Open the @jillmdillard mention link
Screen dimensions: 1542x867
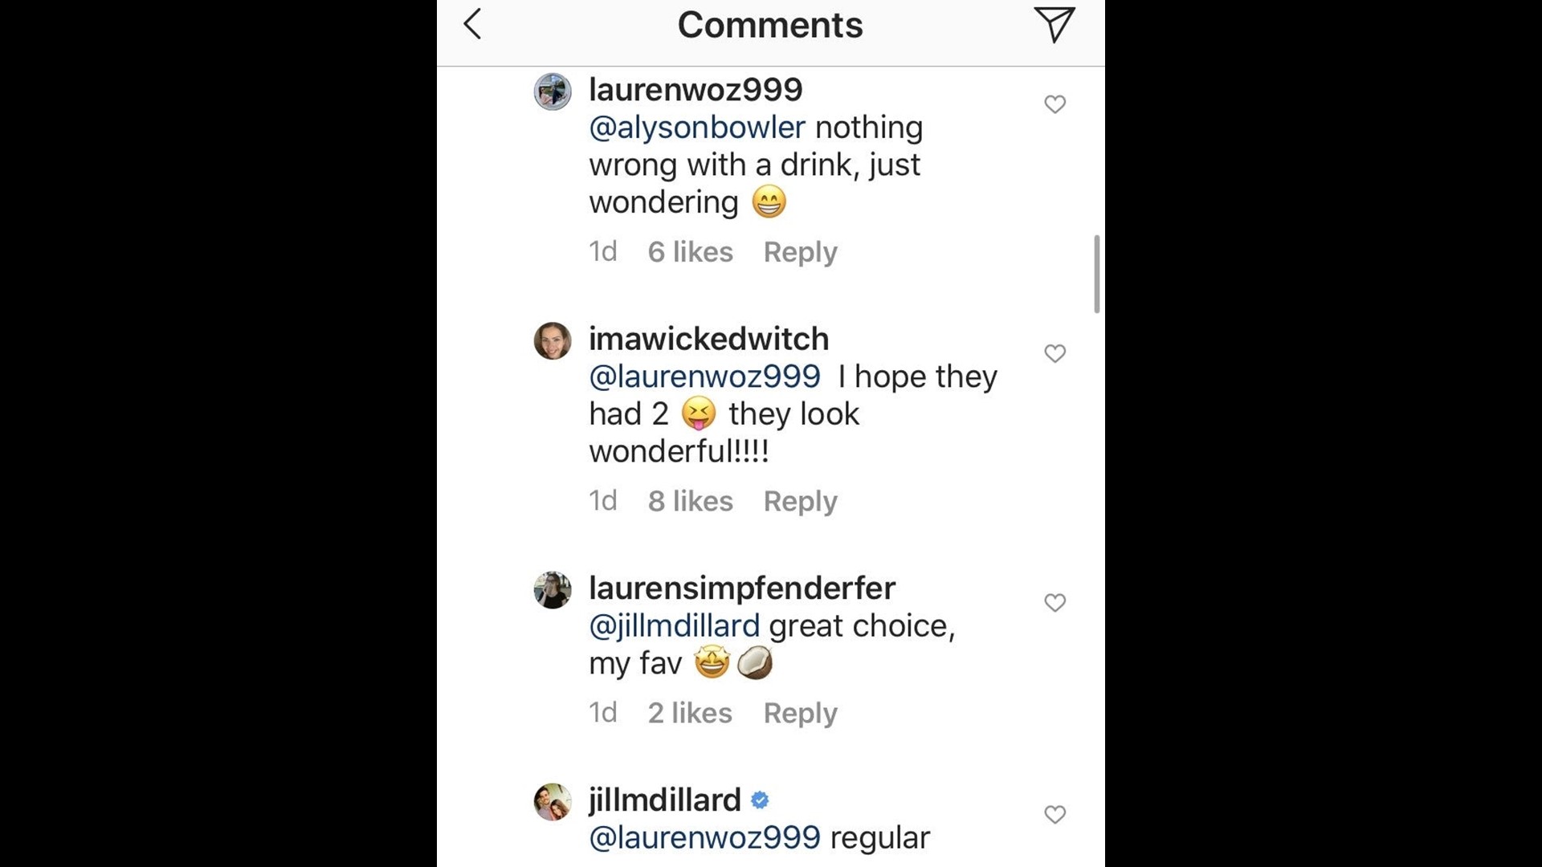(674, 625)
